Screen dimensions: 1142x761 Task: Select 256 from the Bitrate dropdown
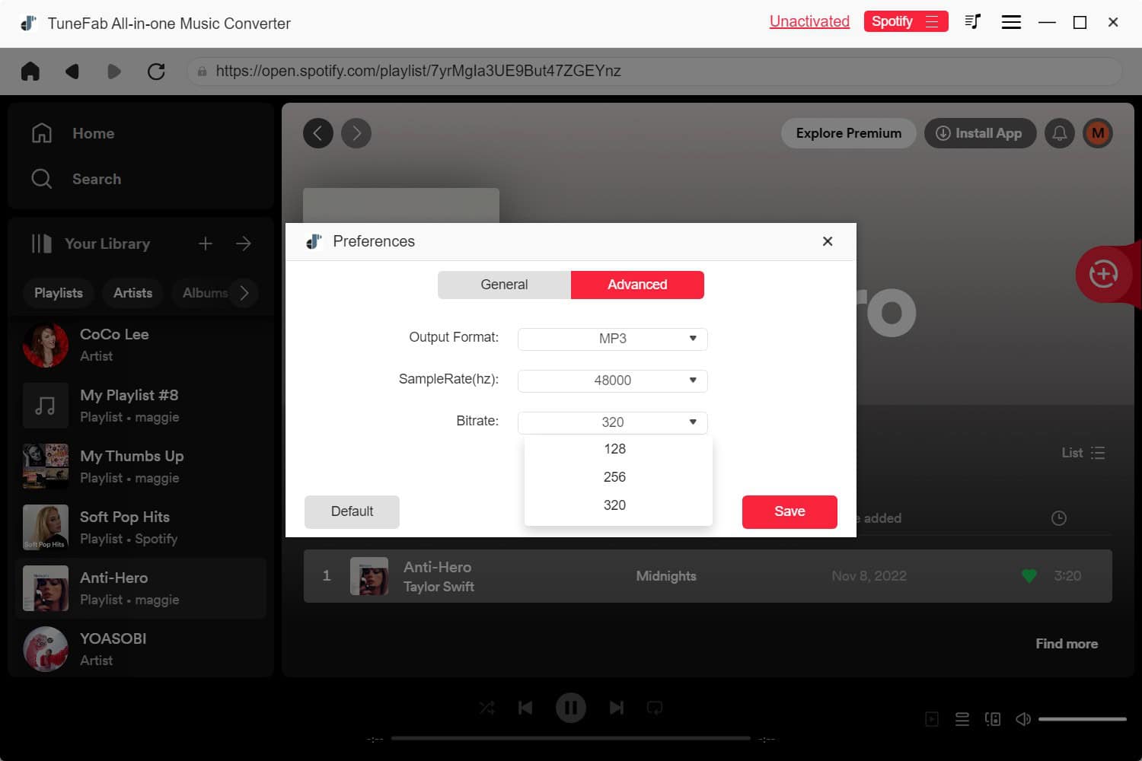pyautogui.click(x=614, y=476)
